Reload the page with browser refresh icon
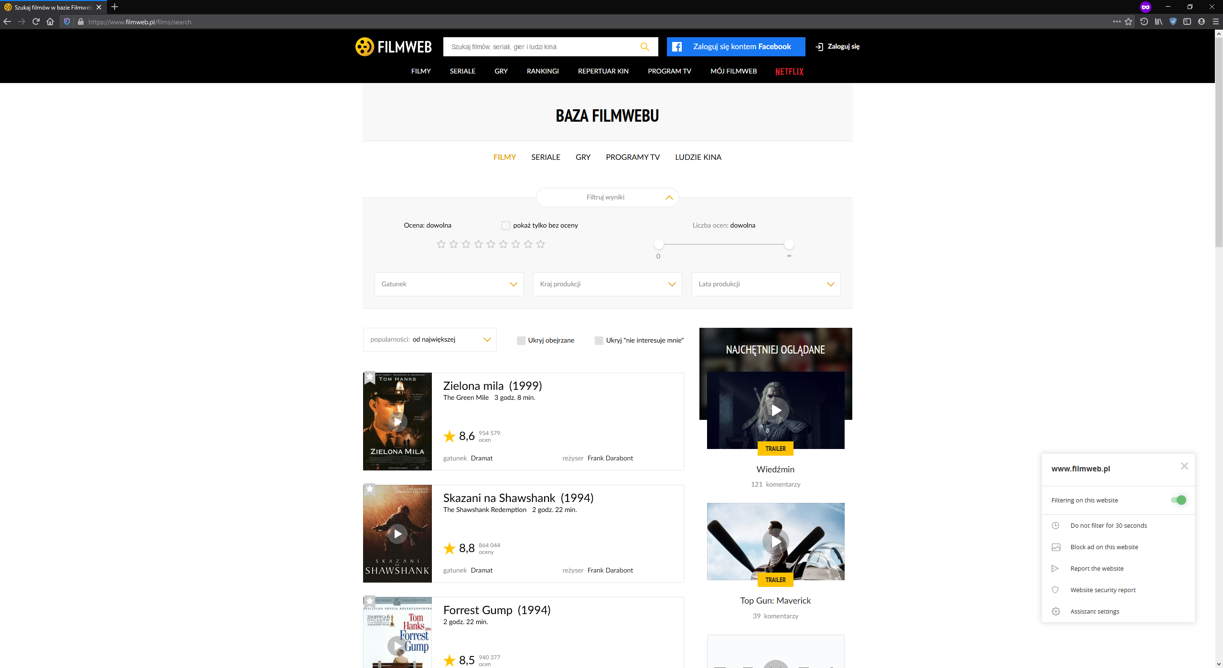 tap(36, 21)
